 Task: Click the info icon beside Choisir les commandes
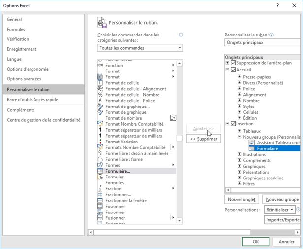pos(181,35)
